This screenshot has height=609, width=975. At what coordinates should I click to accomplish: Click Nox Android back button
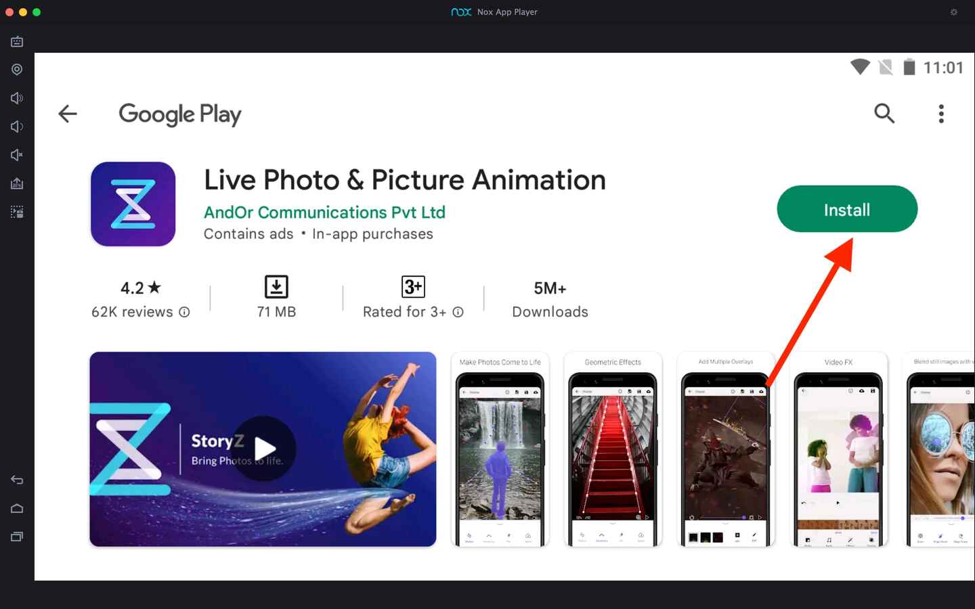coord(17,480)
